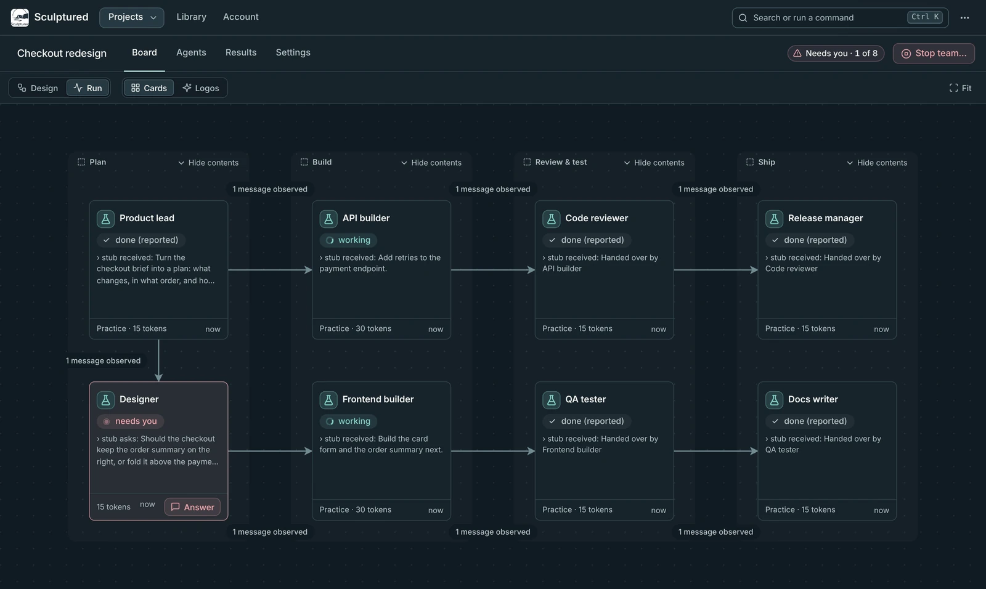Open the Agents tab
This screenshot has width=986, height=589.
191,53
